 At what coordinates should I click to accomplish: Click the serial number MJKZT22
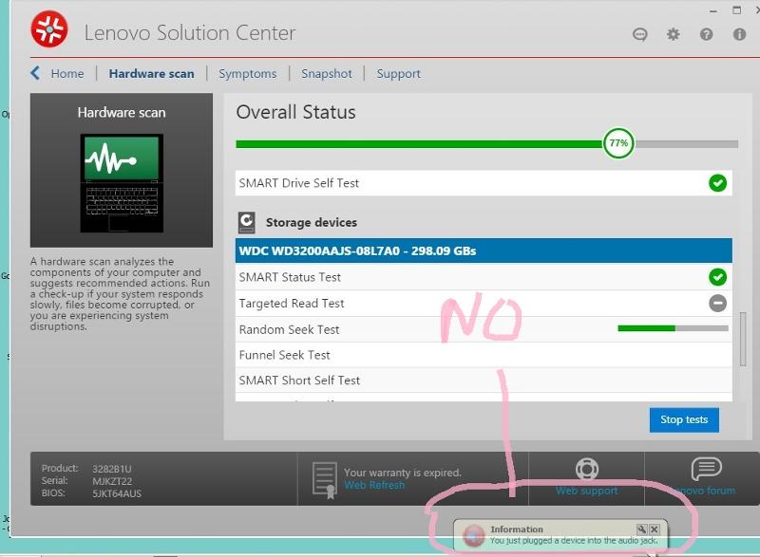click(112, 481)
